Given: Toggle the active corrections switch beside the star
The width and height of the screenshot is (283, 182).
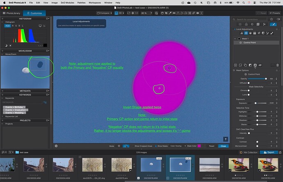Looking at the screenshot, I should 278,19.
